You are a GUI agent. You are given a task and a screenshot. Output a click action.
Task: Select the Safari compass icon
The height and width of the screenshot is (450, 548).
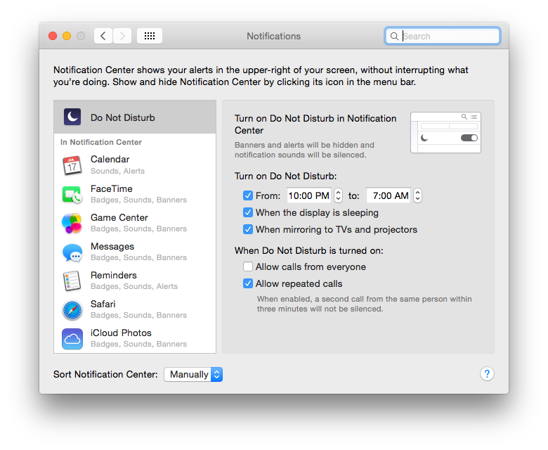(x=72, y=310)
